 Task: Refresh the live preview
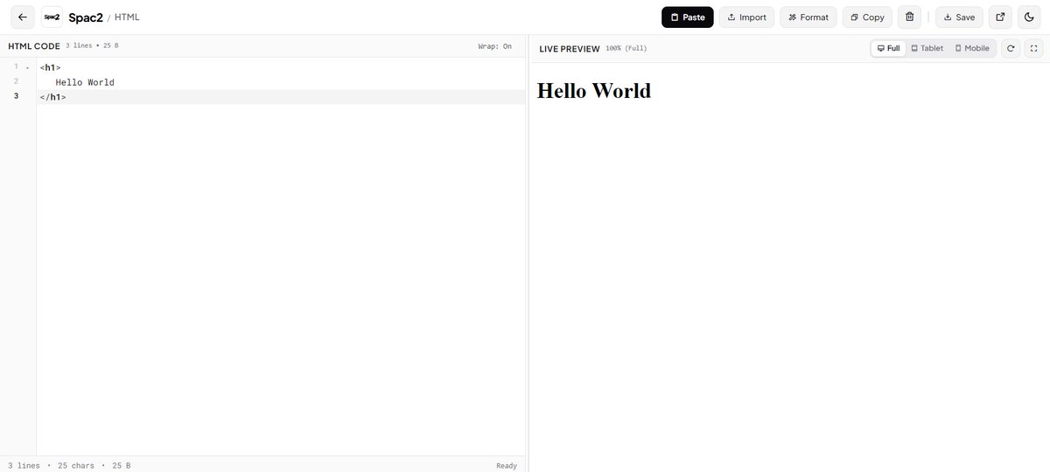[x=1011, y=48]
